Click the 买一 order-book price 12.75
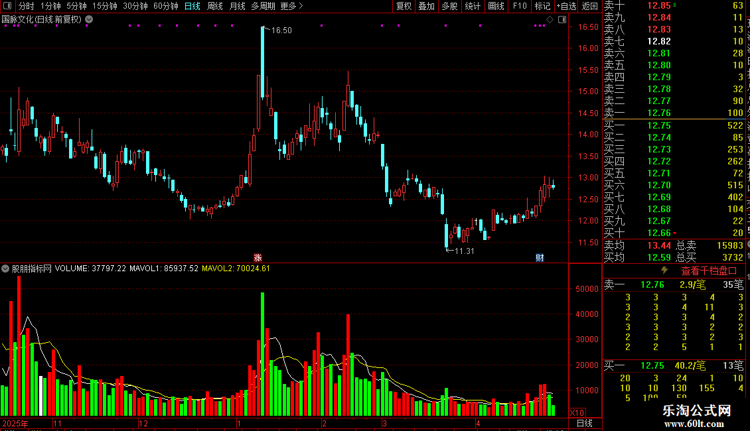 click(x=658, y=125)
